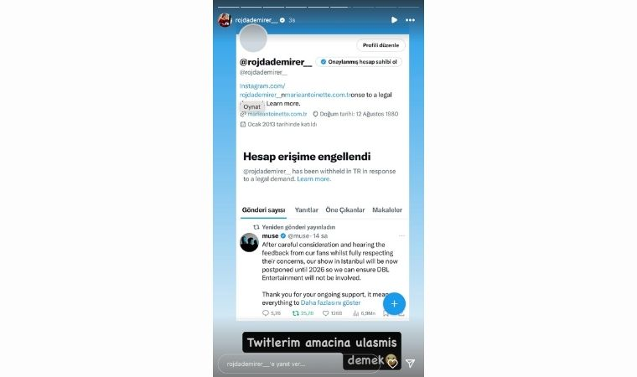
Task: Switch to the Gönderi sayısı tab
Action: (263, 210)
